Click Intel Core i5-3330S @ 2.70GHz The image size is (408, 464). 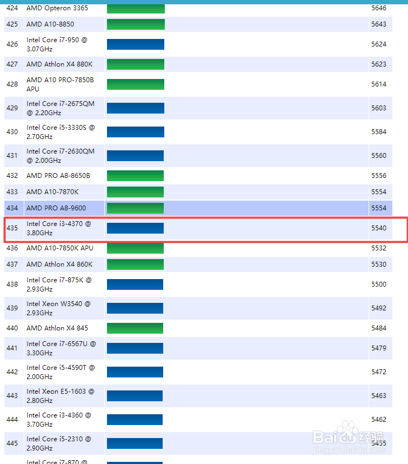pos(61,132)
